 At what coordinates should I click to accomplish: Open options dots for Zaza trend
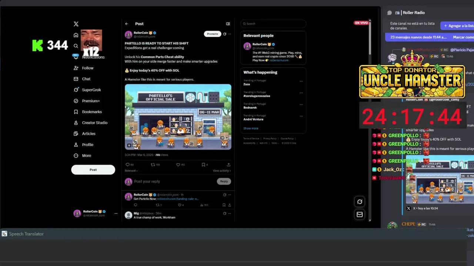coord(301,81)
